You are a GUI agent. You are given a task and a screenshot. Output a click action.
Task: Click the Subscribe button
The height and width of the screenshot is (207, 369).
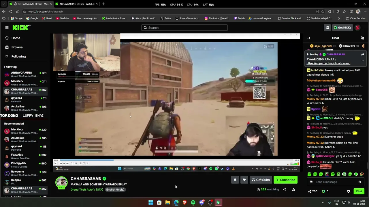285,180
